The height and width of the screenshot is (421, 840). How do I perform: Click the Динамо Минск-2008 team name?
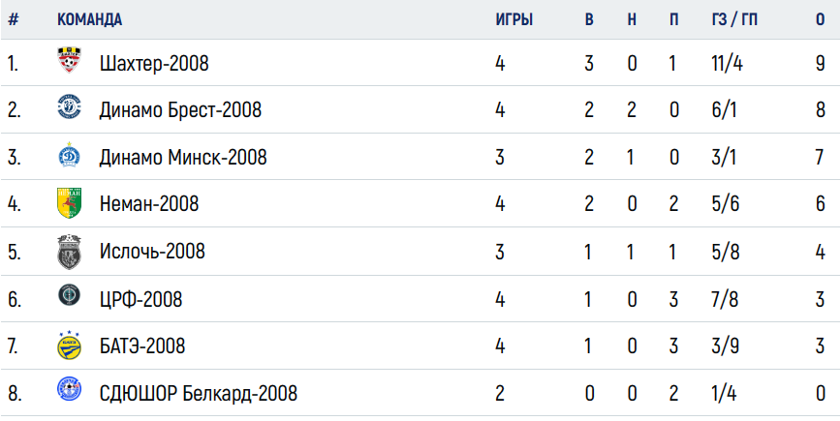point(183,158)
